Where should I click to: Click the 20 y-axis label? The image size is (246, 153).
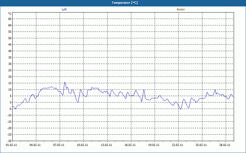coord(10,77)
